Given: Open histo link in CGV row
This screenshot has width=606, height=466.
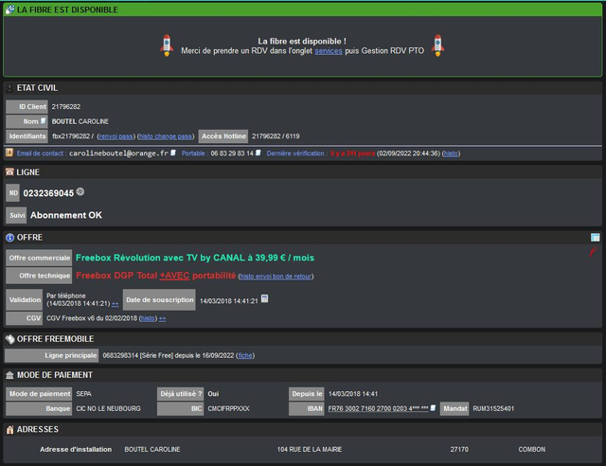Looking at the screenshot, I should (x=148, y=318).
